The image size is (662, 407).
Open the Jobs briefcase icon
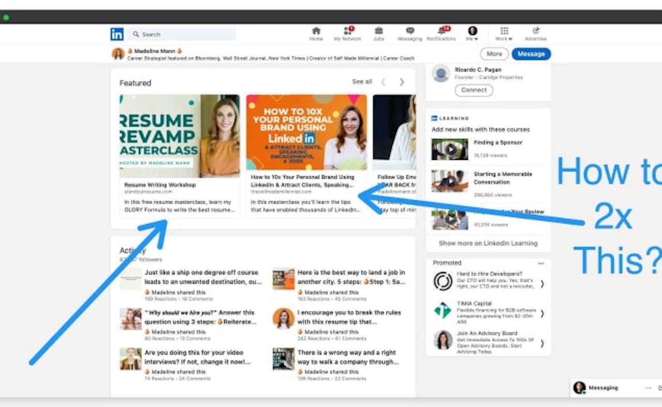coord(379,34)
